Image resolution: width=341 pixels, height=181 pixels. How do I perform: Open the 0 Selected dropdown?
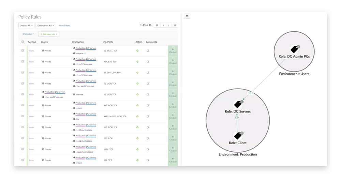28,34
